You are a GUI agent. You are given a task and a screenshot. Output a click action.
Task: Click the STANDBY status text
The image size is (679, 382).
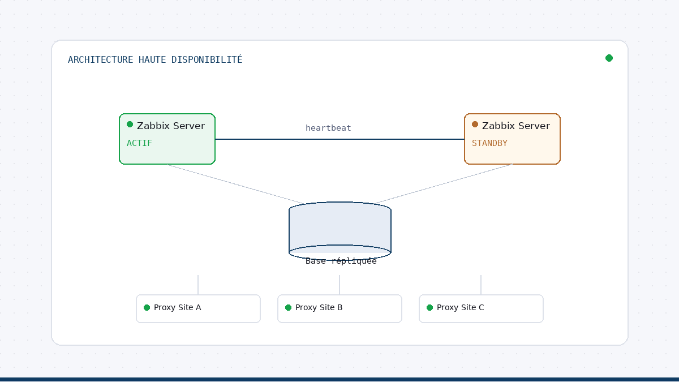[489, 143]
